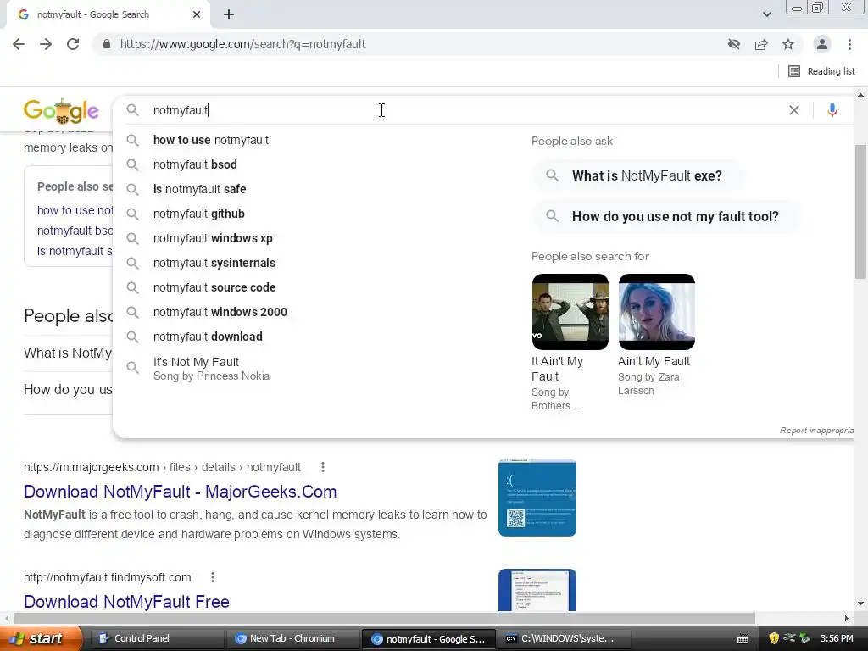Click into the notmyfault search field
Image resolution: width=868 pixels, height=651 pixels.
coord(465,110)
